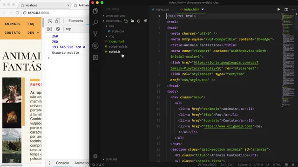Change language mode via HTML status item

click(277, 165)
